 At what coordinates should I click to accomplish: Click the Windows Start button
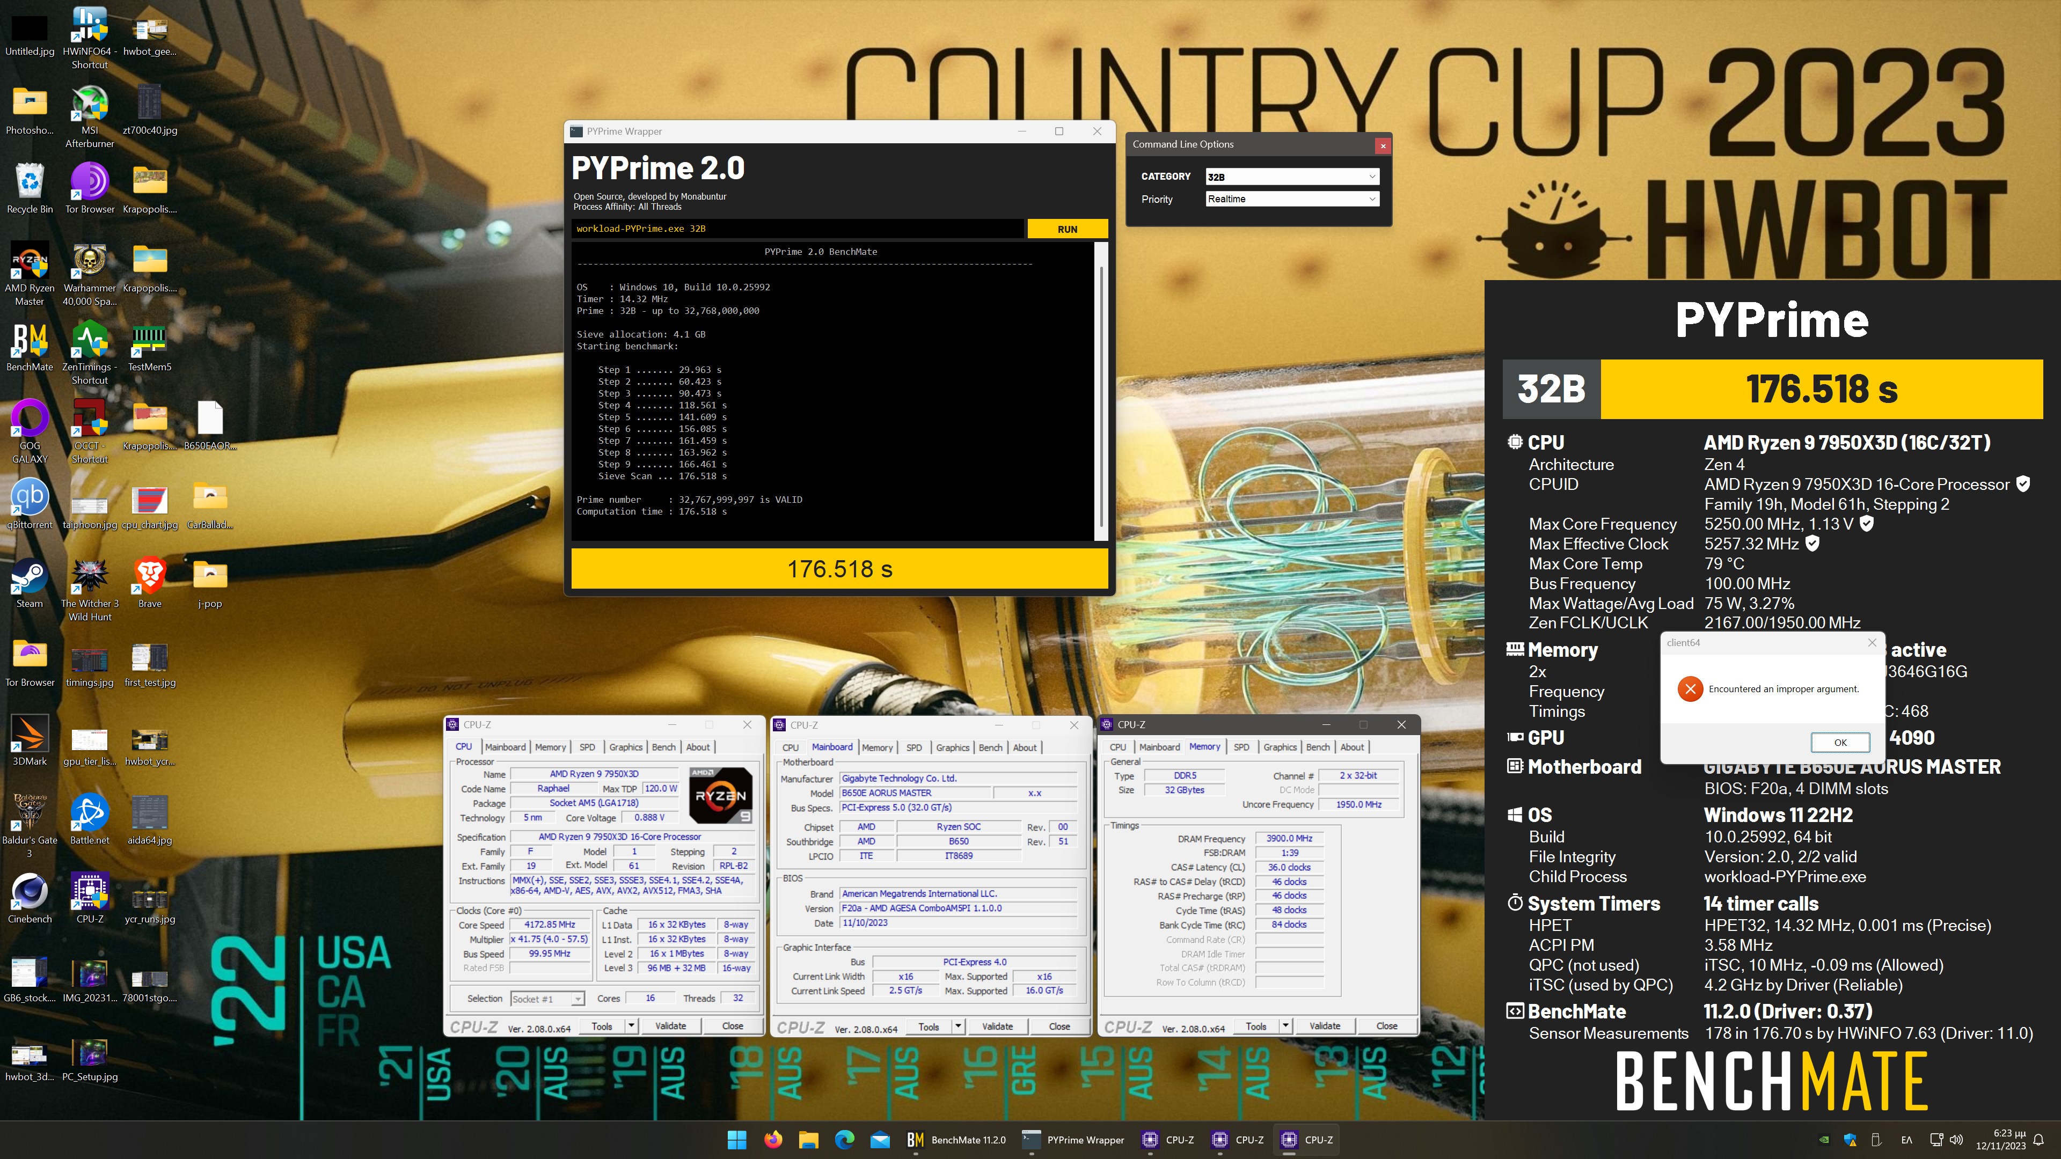[737, 1140]
